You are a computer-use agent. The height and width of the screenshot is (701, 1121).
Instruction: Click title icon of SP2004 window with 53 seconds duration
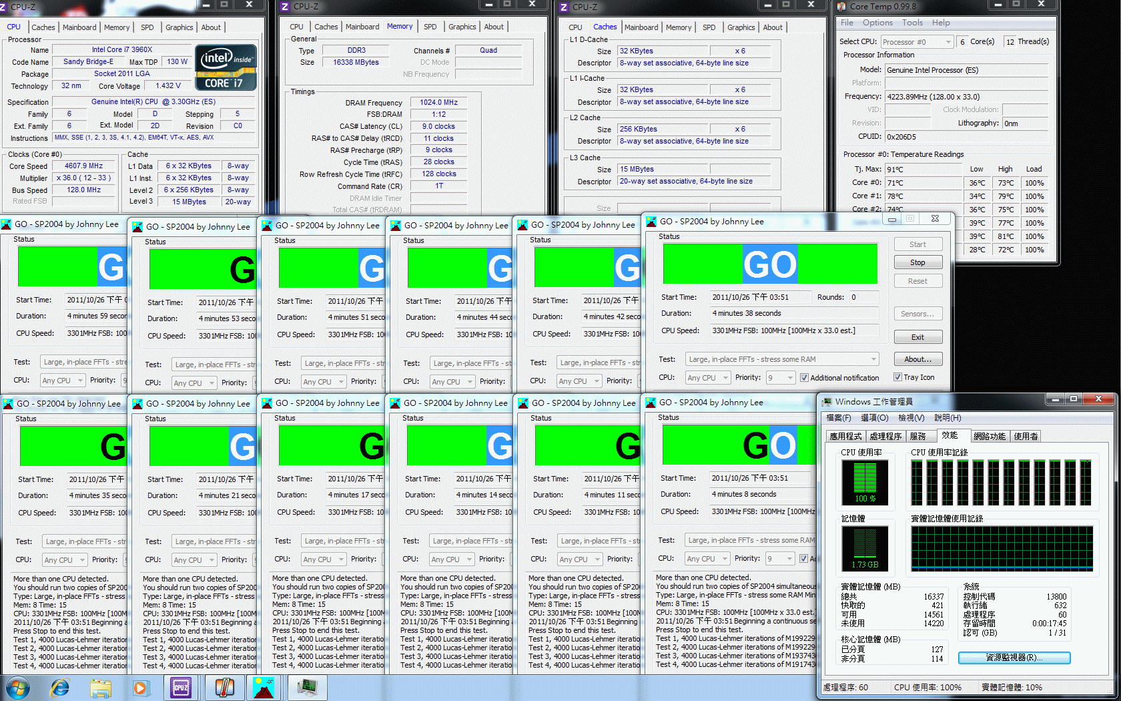click(x=138, y=227)
